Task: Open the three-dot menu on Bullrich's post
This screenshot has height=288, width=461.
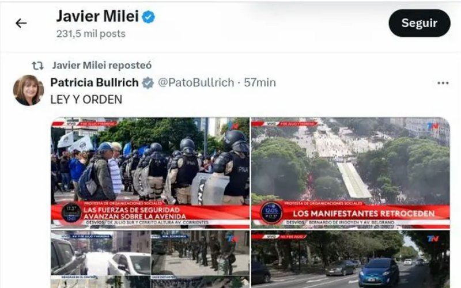Action: point(443,83)
